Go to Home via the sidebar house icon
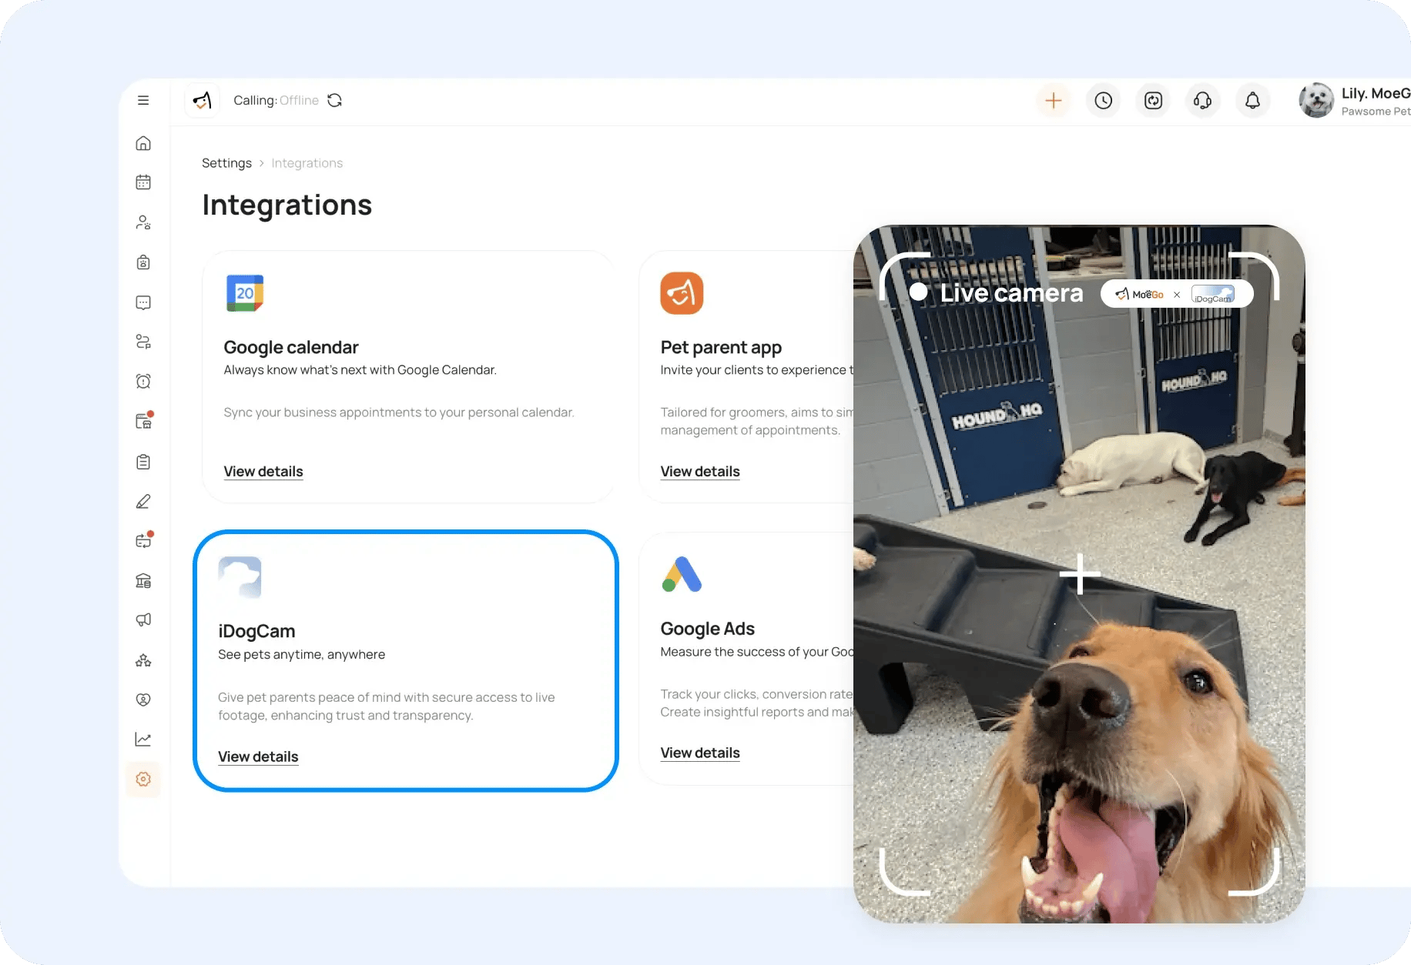Image resolution: width=1411 pixels, height=965 pixels. click(143, 143)
